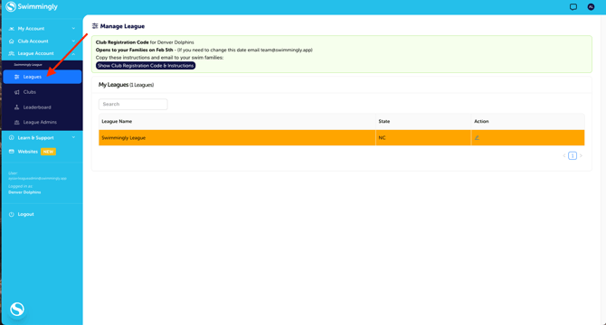
Task: Click the user email in the sidebar
Action: coord(37,178)
